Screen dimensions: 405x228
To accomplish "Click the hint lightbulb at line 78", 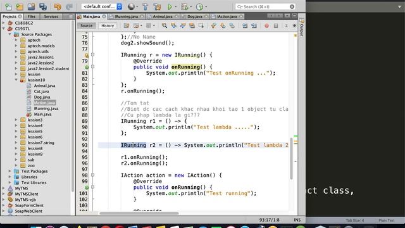I will pyautogui.click(x=87, y=55).
